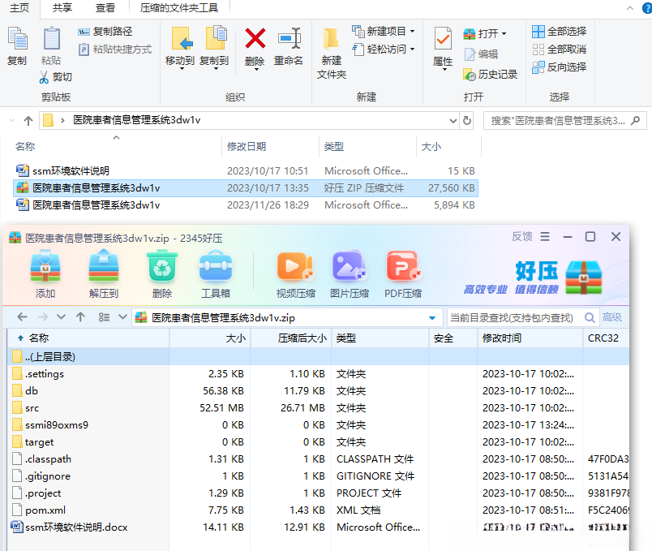This screenshot has height=551, width=652.
Task: Select the ssmi89oxms9 folder
Action: pos(318,425)
